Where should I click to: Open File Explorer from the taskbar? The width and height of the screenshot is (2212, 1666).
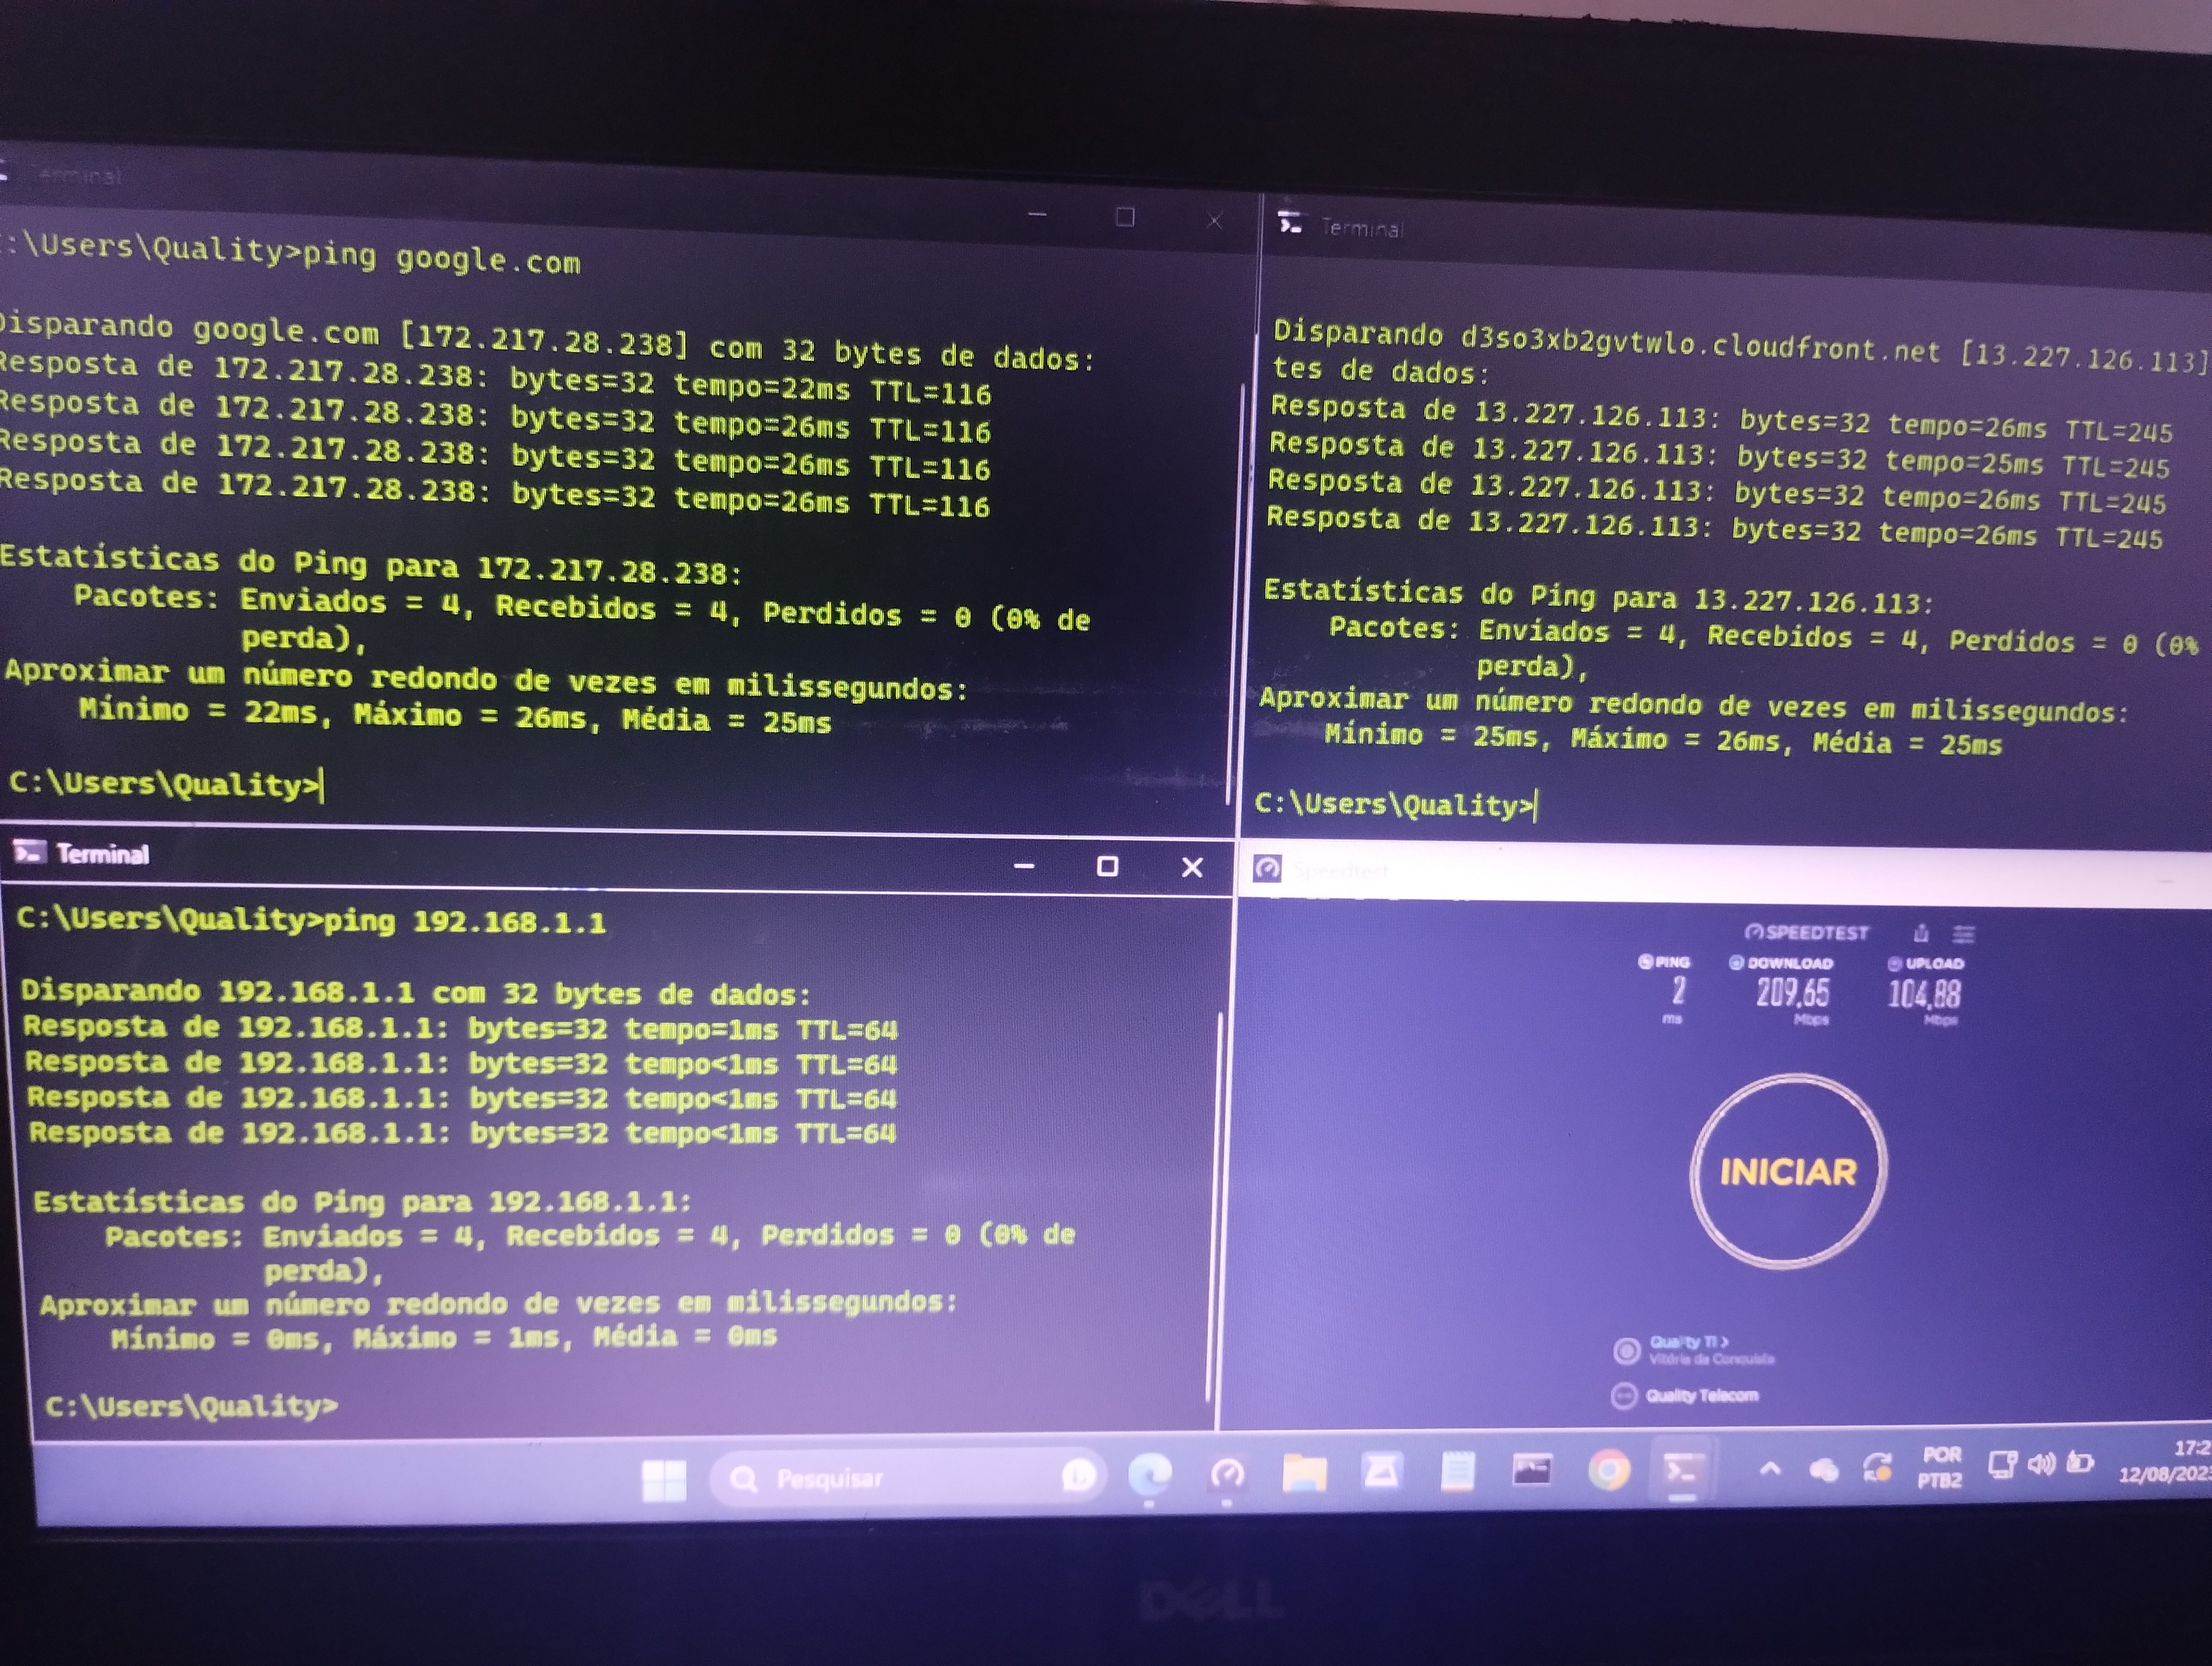tap(1304, 1472)
